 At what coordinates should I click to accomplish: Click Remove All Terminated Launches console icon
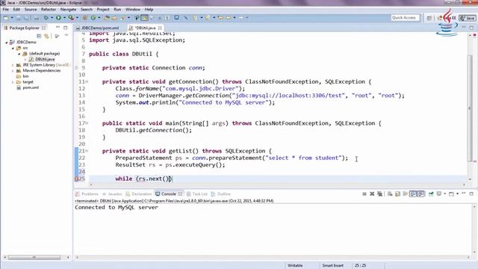(379, 194)
